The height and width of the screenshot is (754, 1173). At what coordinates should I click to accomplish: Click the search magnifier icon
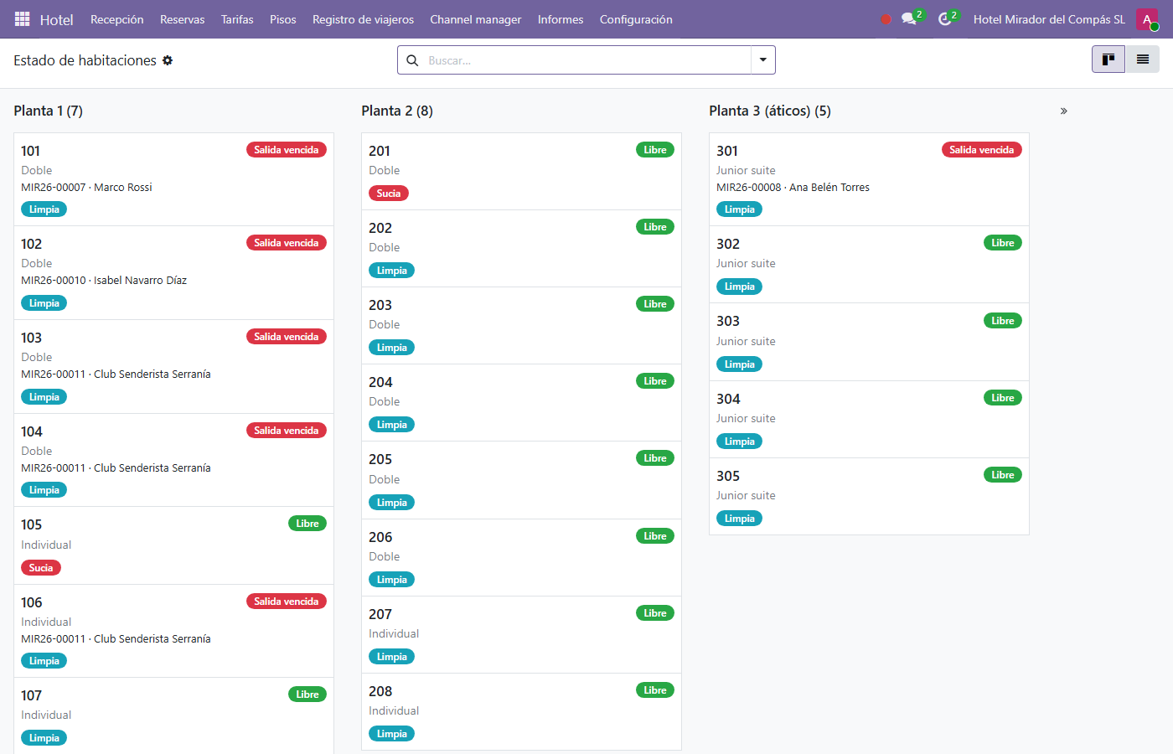tap(412, 60)
